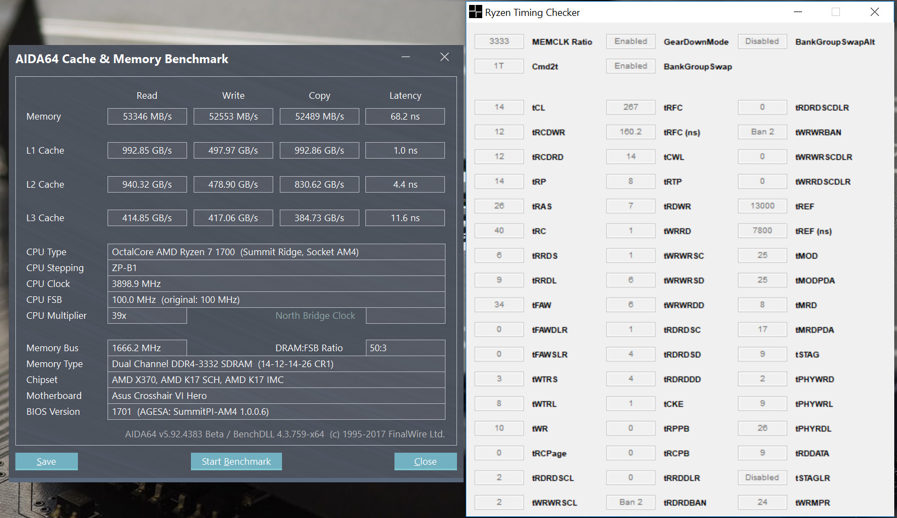Click the L1 Cache Write value 497.97 GB/s
The image size is (897, 518).
click(x=233, y=150)
